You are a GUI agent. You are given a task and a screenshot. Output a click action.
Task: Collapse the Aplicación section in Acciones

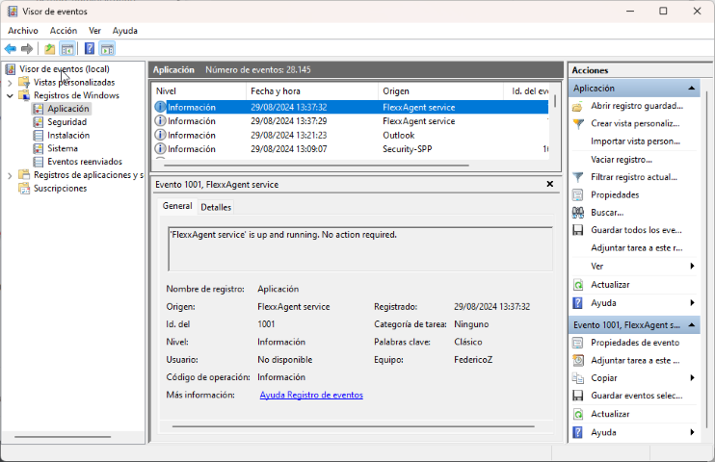tap(691, 88)
